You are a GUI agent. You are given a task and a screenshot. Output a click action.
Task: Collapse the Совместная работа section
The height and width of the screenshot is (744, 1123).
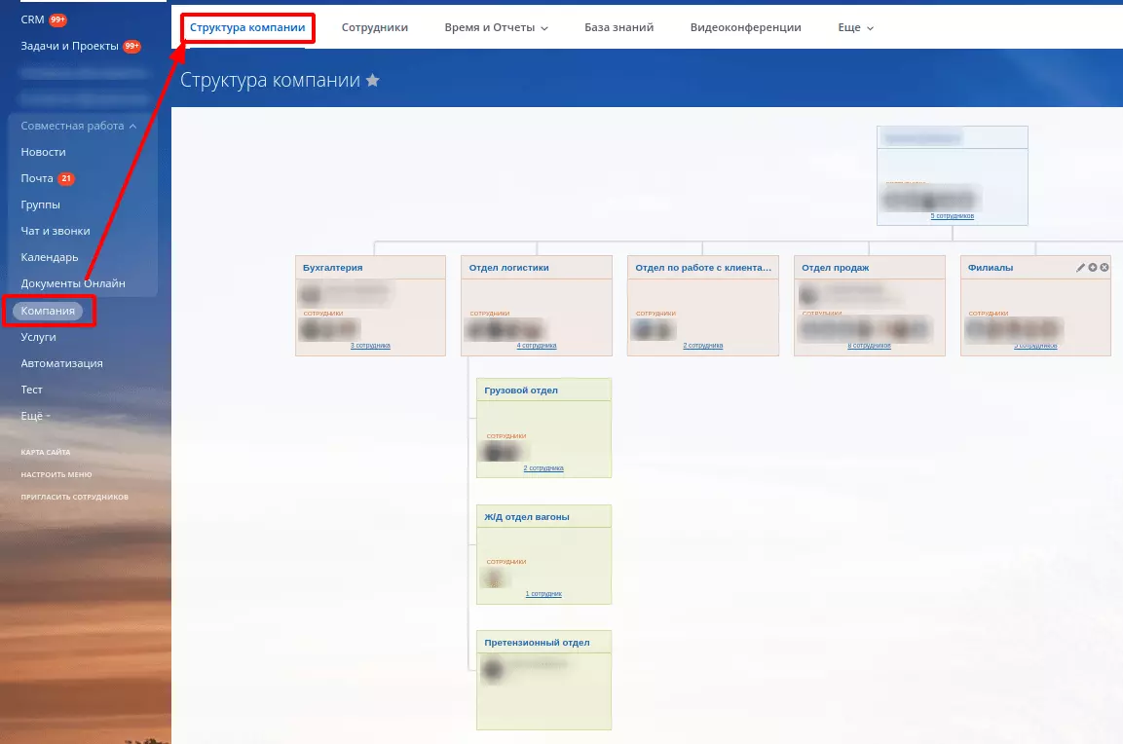79,126
